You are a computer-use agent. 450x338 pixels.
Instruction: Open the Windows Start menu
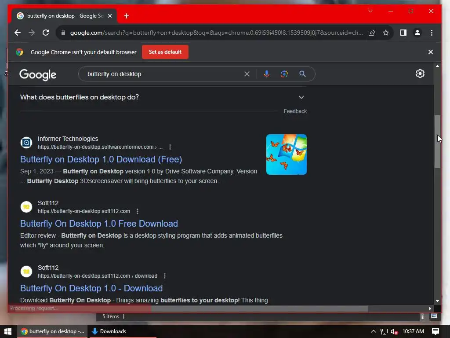8,331
